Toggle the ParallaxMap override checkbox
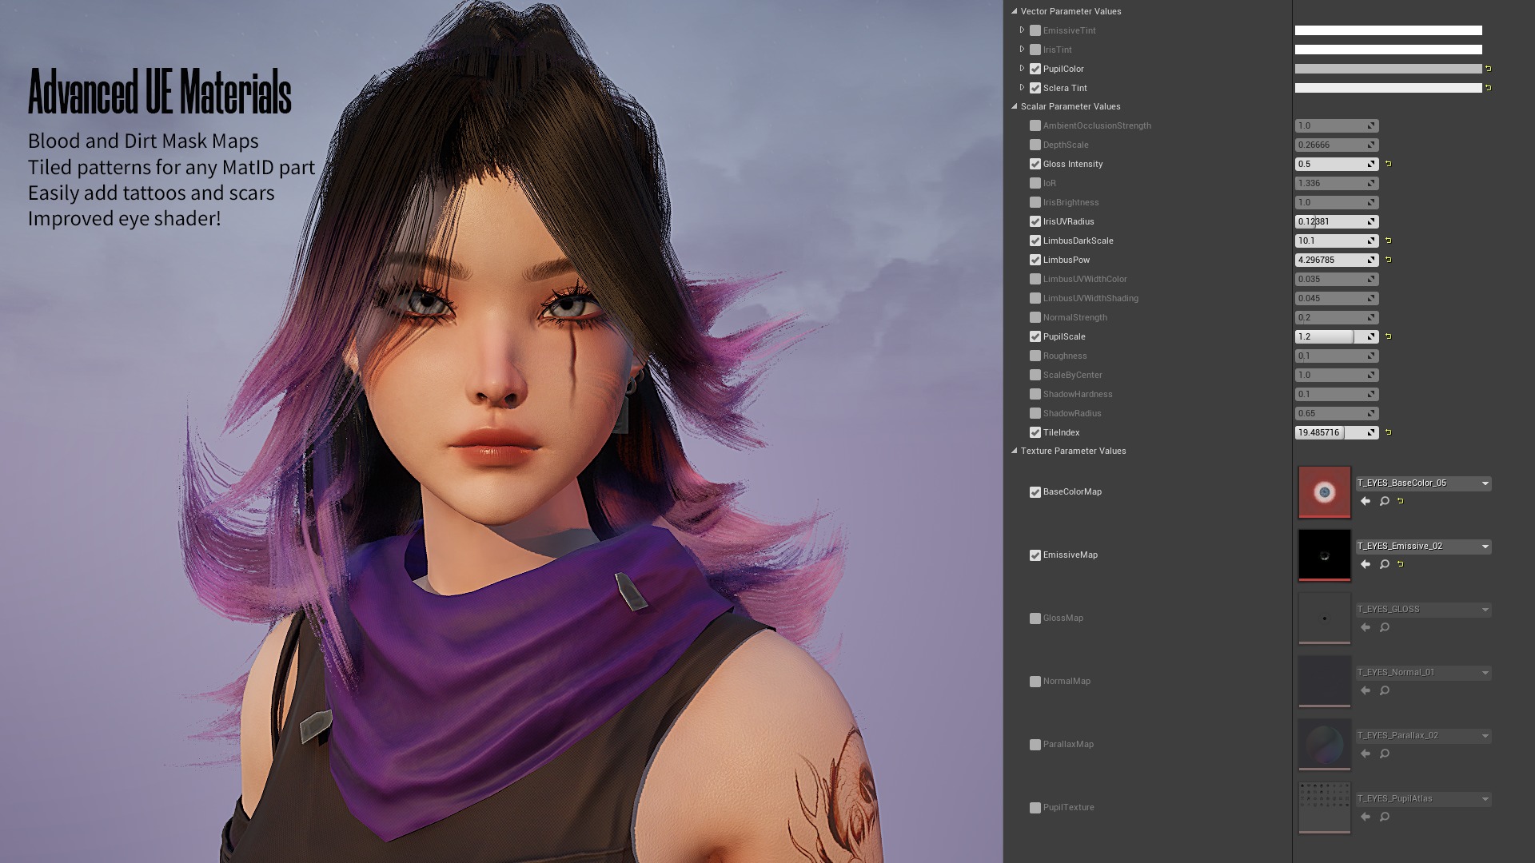The width and height of the screenshot is (1535, 863). 1035,745
